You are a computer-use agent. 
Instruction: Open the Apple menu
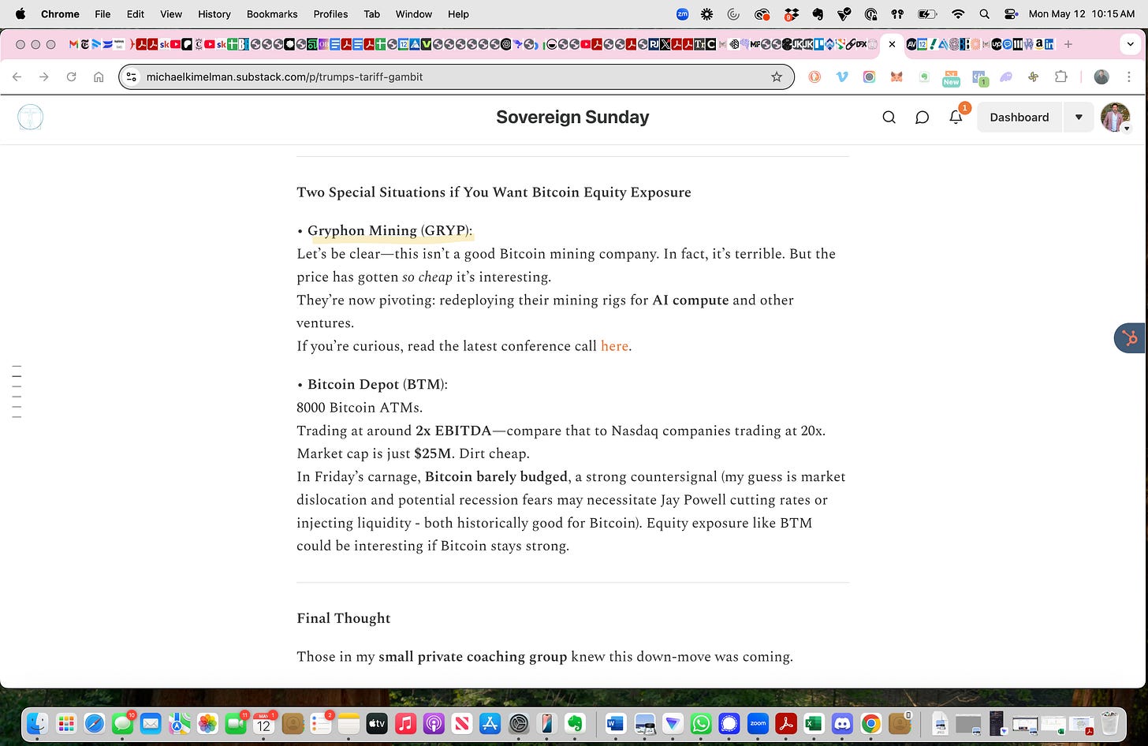click(20, 13)
